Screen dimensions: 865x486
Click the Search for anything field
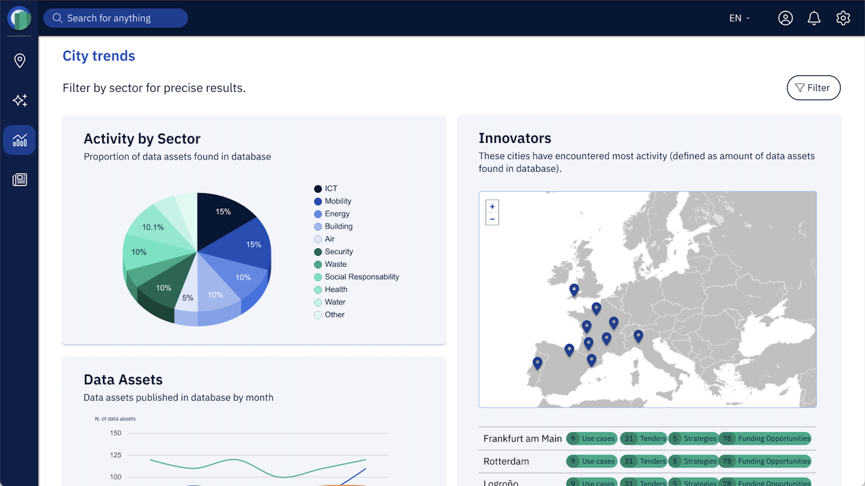pos(115,18)
